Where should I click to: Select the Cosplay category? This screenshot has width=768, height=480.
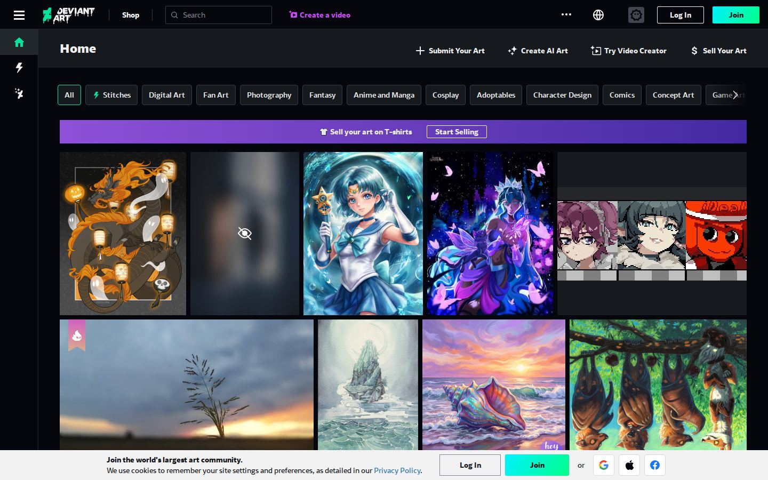pyautogui.click(x=446, y=95)
